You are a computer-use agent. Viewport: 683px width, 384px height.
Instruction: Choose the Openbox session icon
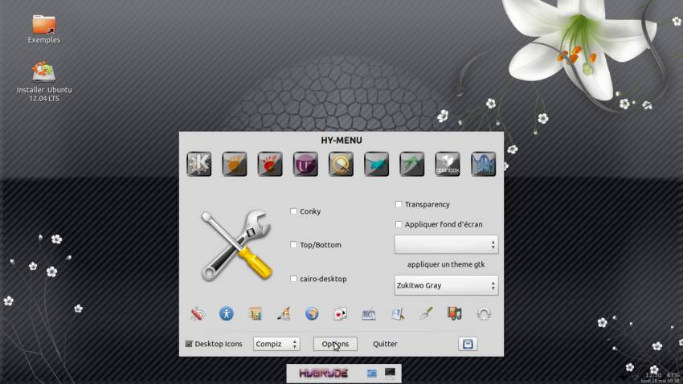448,164
